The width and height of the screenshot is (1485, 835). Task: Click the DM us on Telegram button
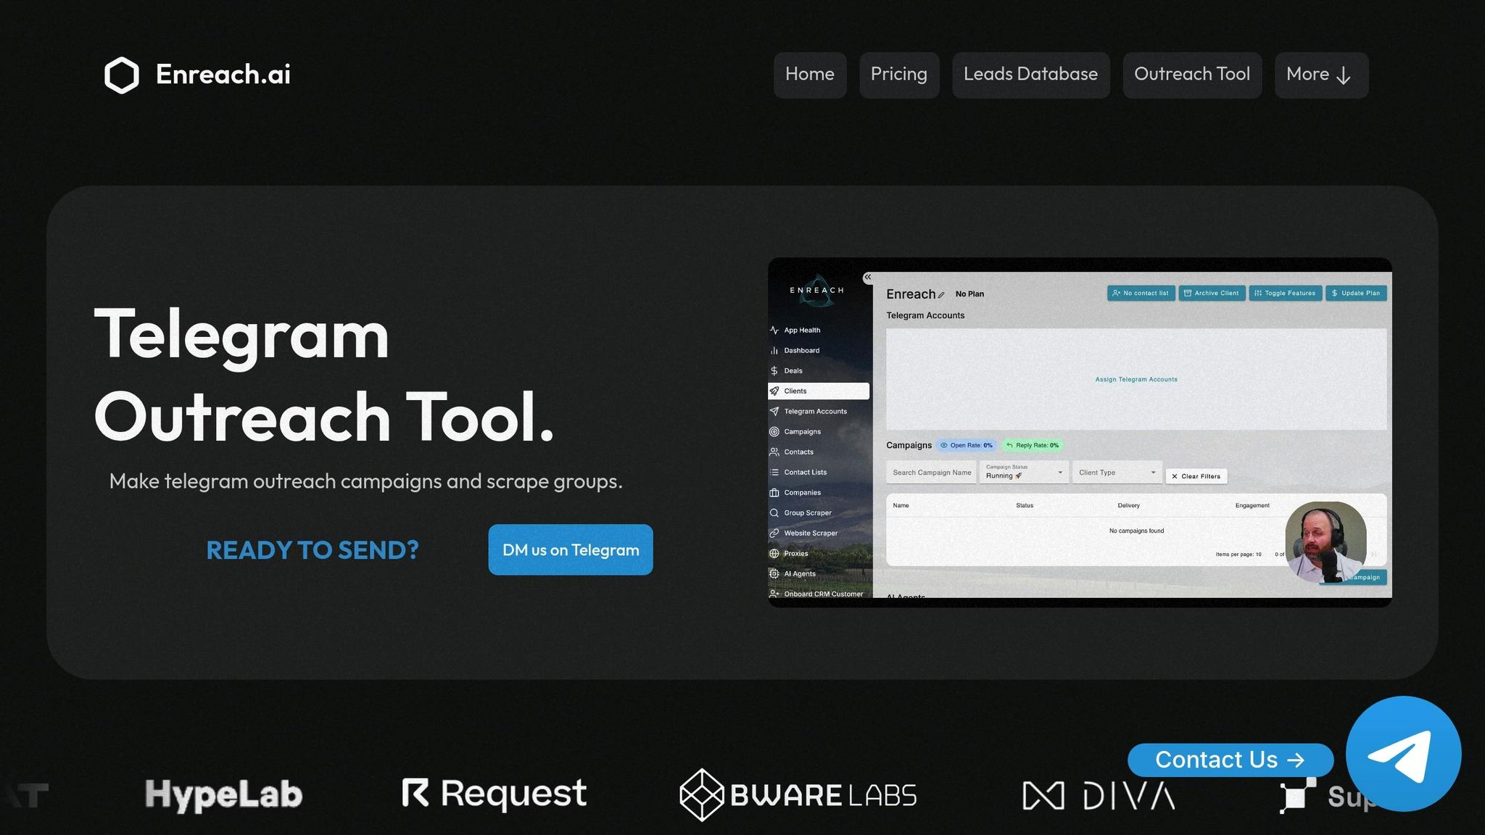[x=570, y=550]
